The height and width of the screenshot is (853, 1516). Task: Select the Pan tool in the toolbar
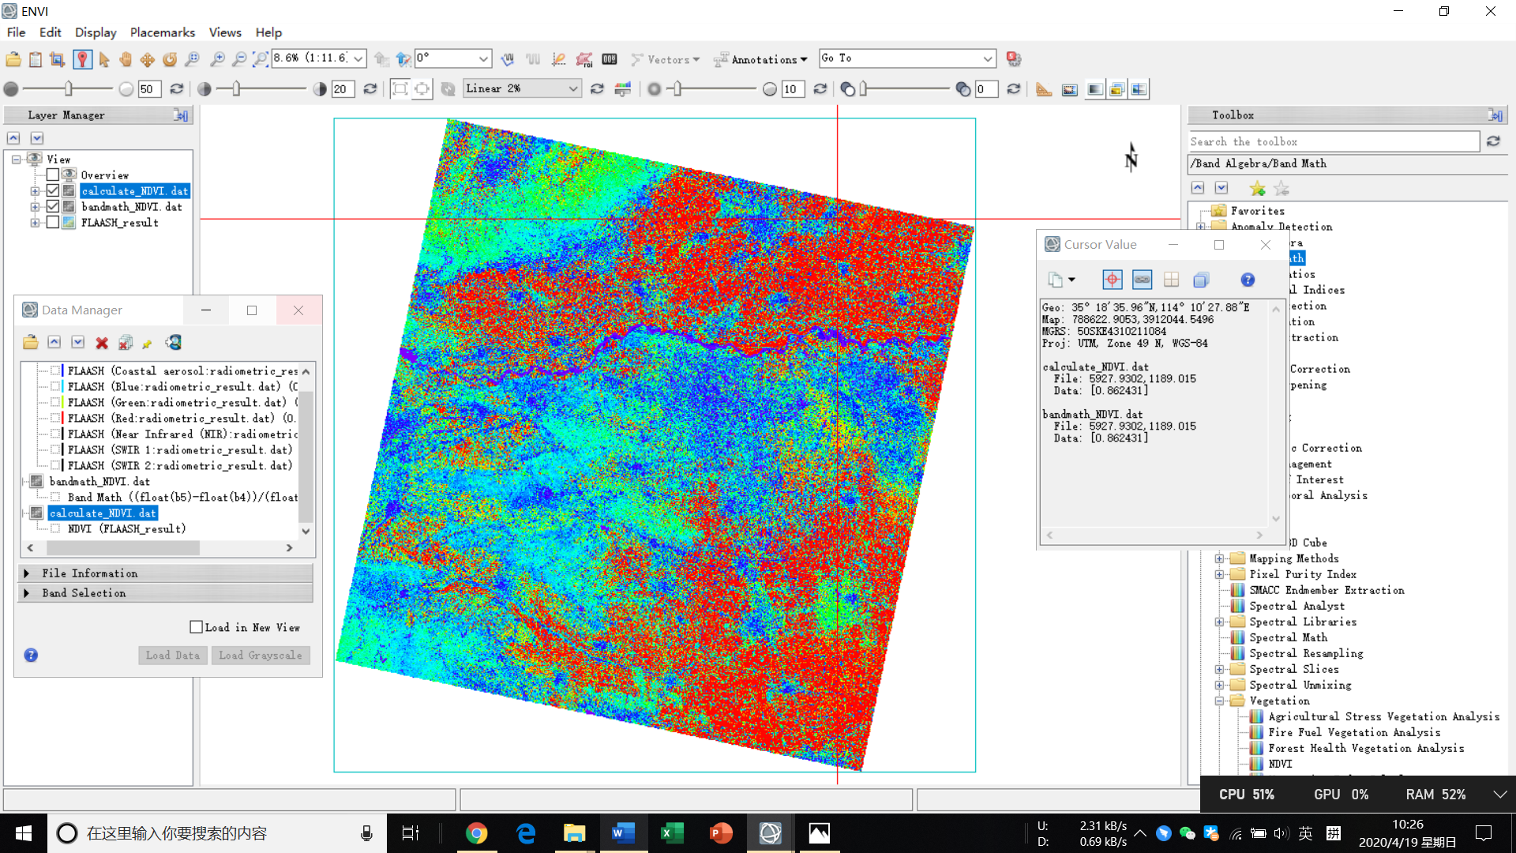[126, 59]
